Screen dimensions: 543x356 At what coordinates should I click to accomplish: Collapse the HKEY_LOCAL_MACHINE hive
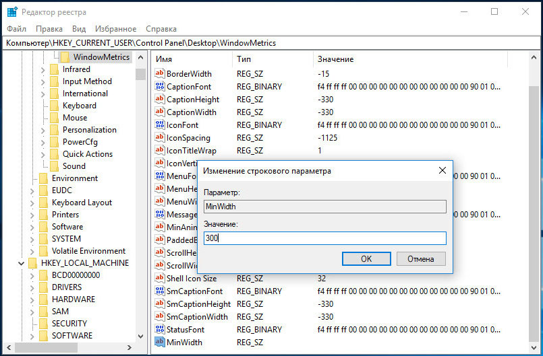coord(21,263)
